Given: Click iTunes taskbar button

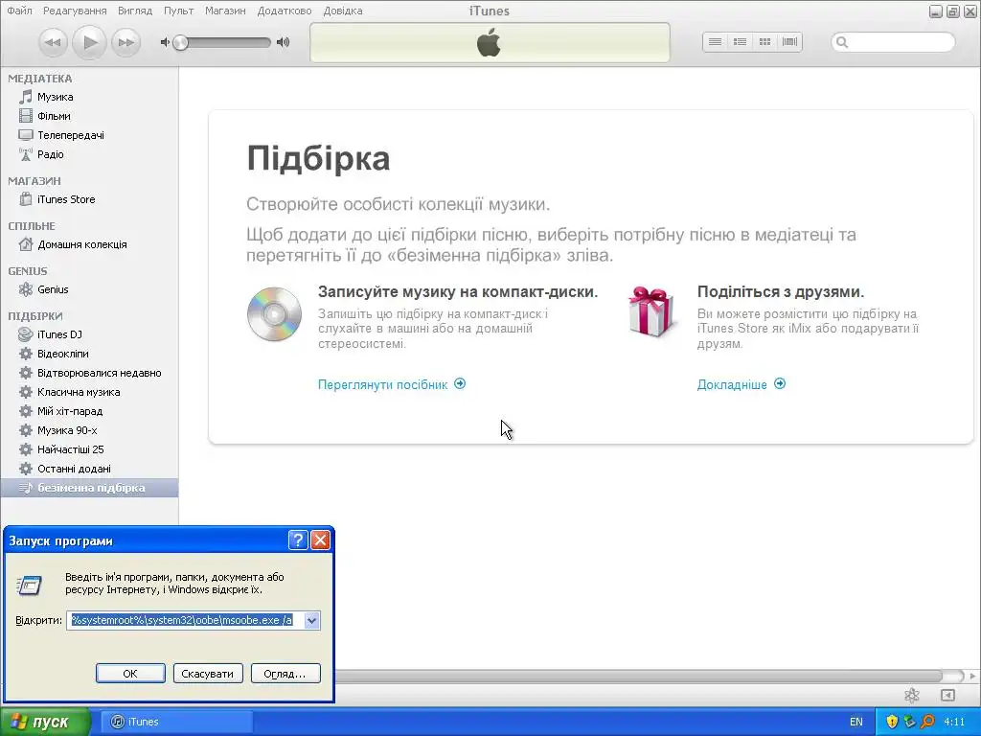Looking at the screenshot, I should pyautogui.click(x=176, y=723).
